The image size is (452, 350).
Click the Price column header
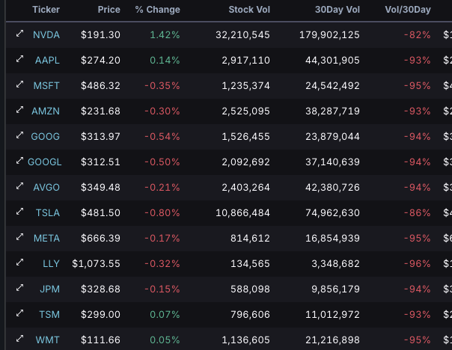(109, 10)
